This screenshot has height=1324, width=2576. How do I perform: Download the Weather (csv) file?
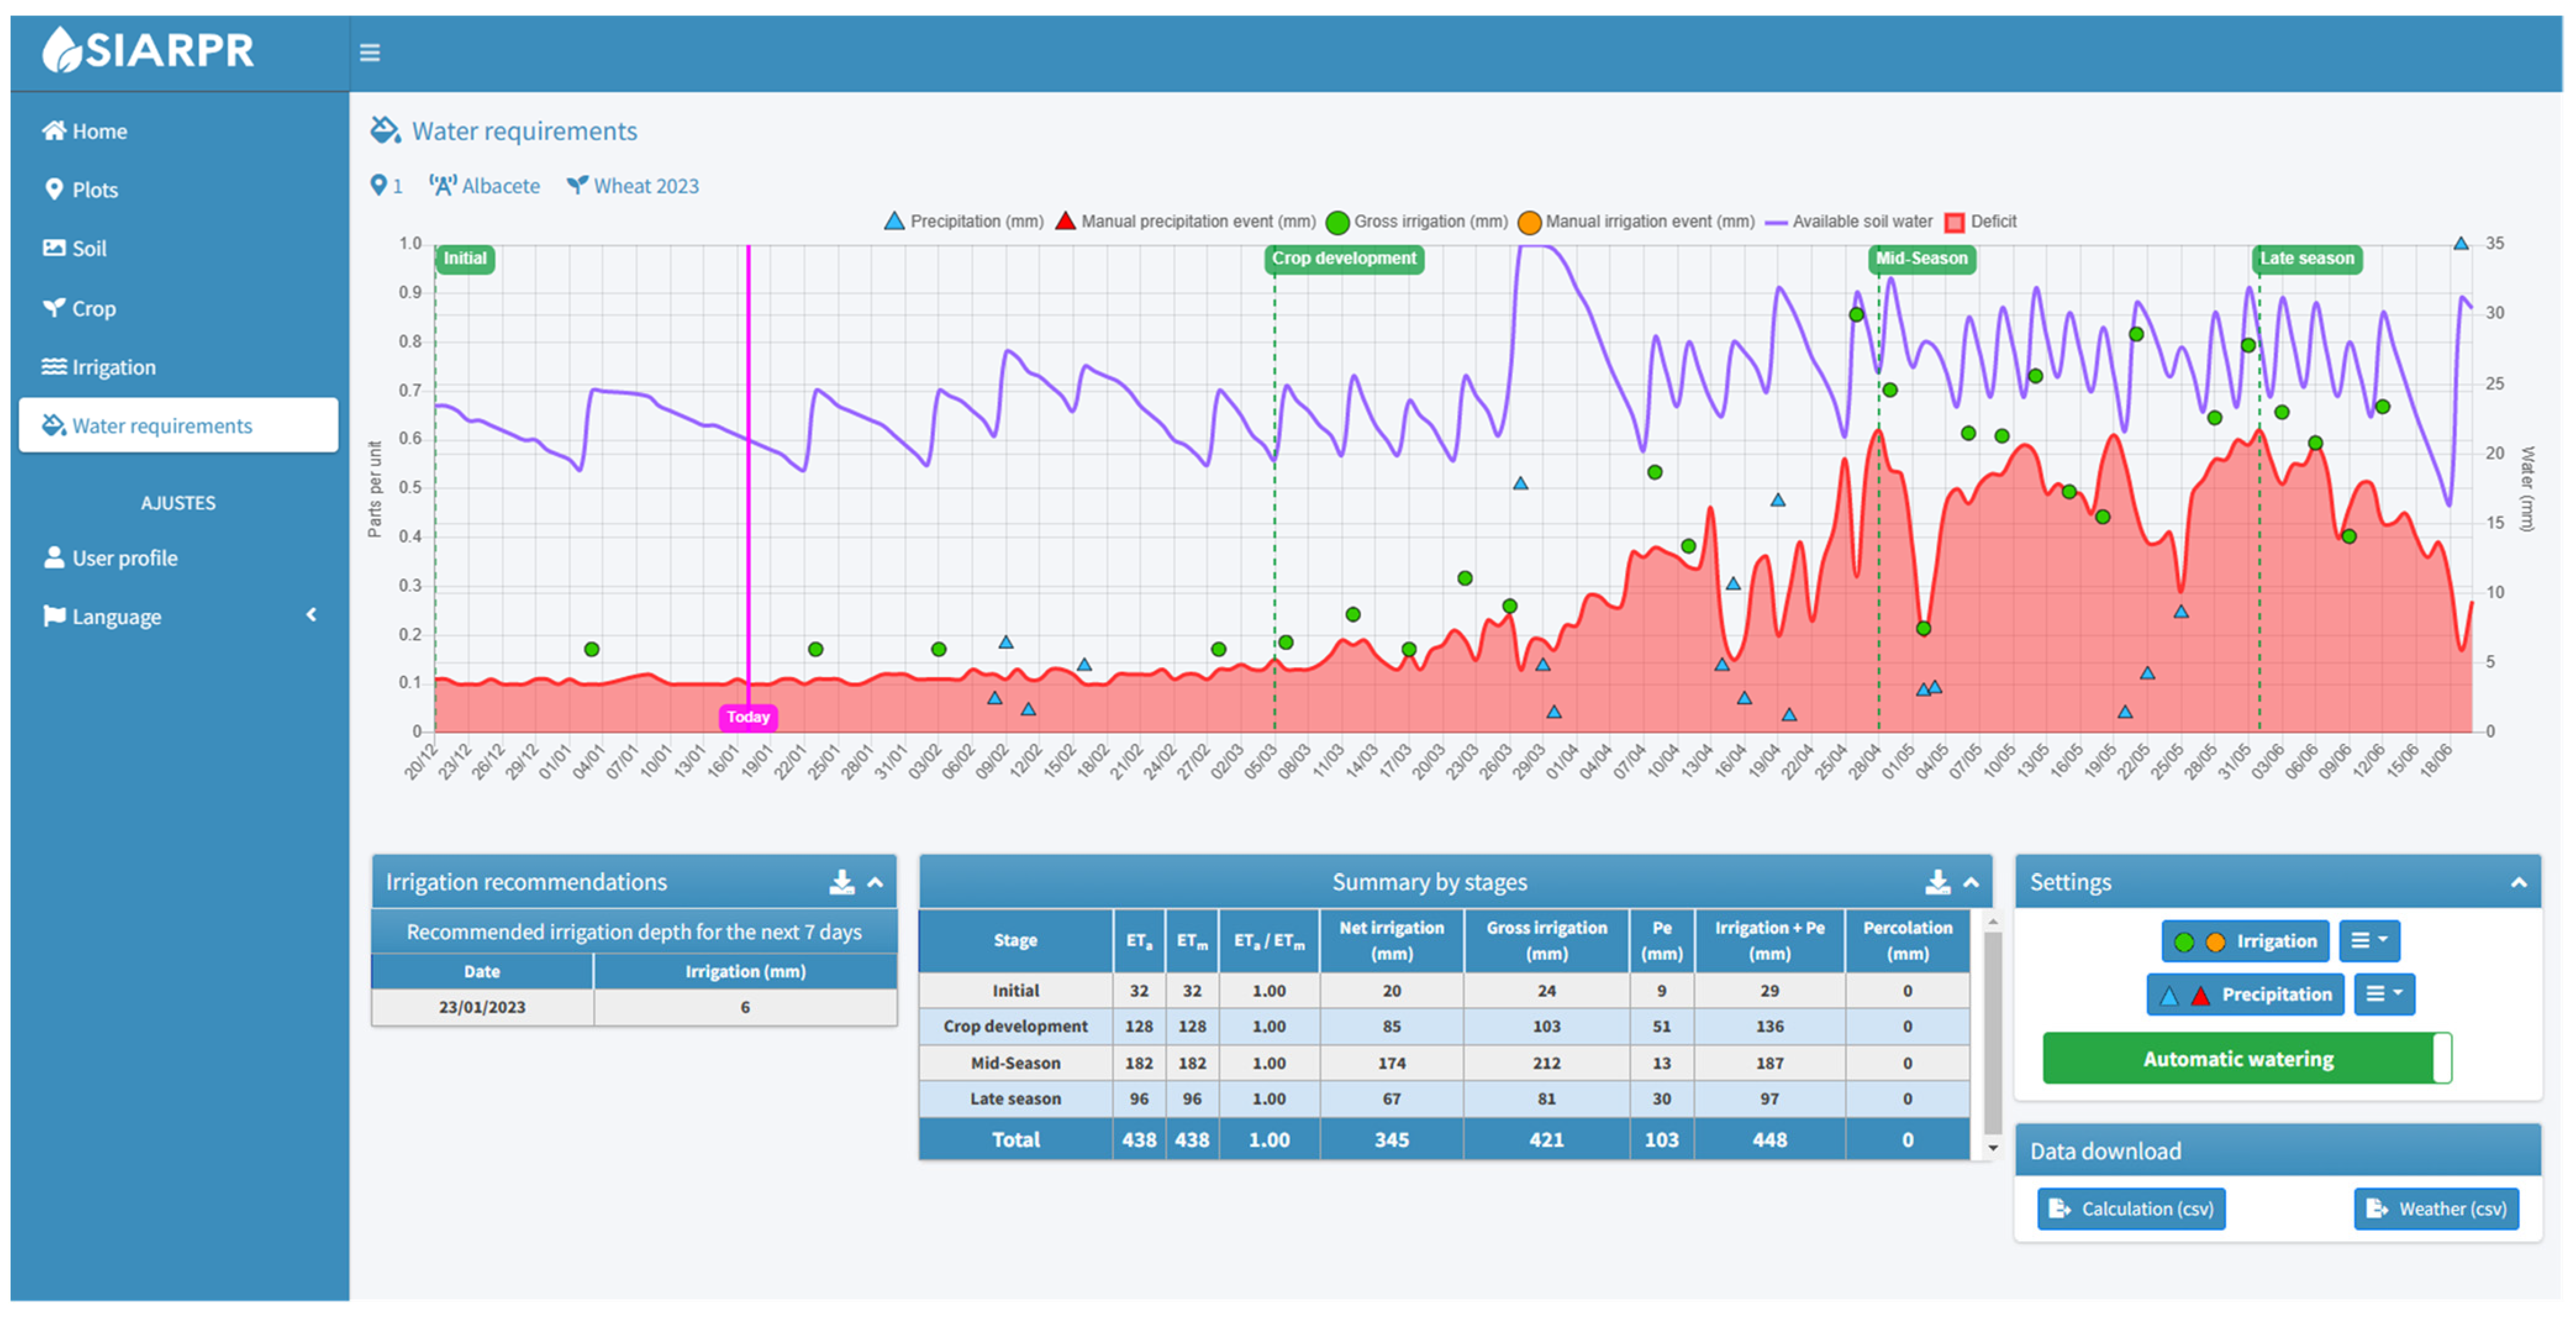[2436, 1209]
